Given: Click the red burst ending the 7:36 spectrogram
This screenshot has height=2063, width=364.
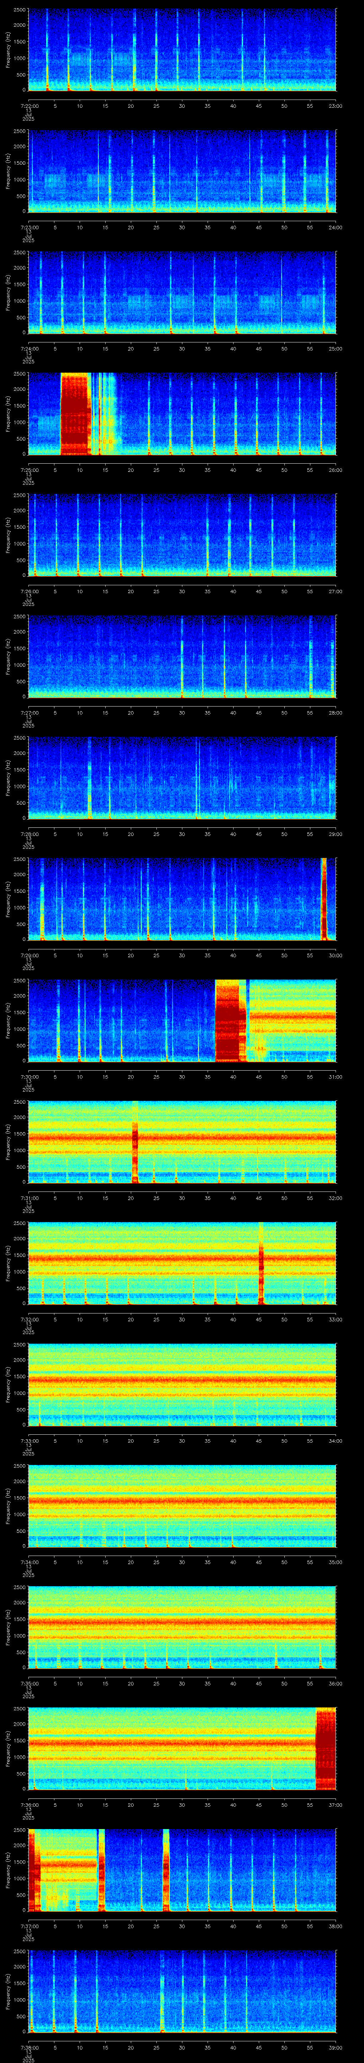Looking at the screenshot, I should pyautogui.click(x=326, y=1748).
